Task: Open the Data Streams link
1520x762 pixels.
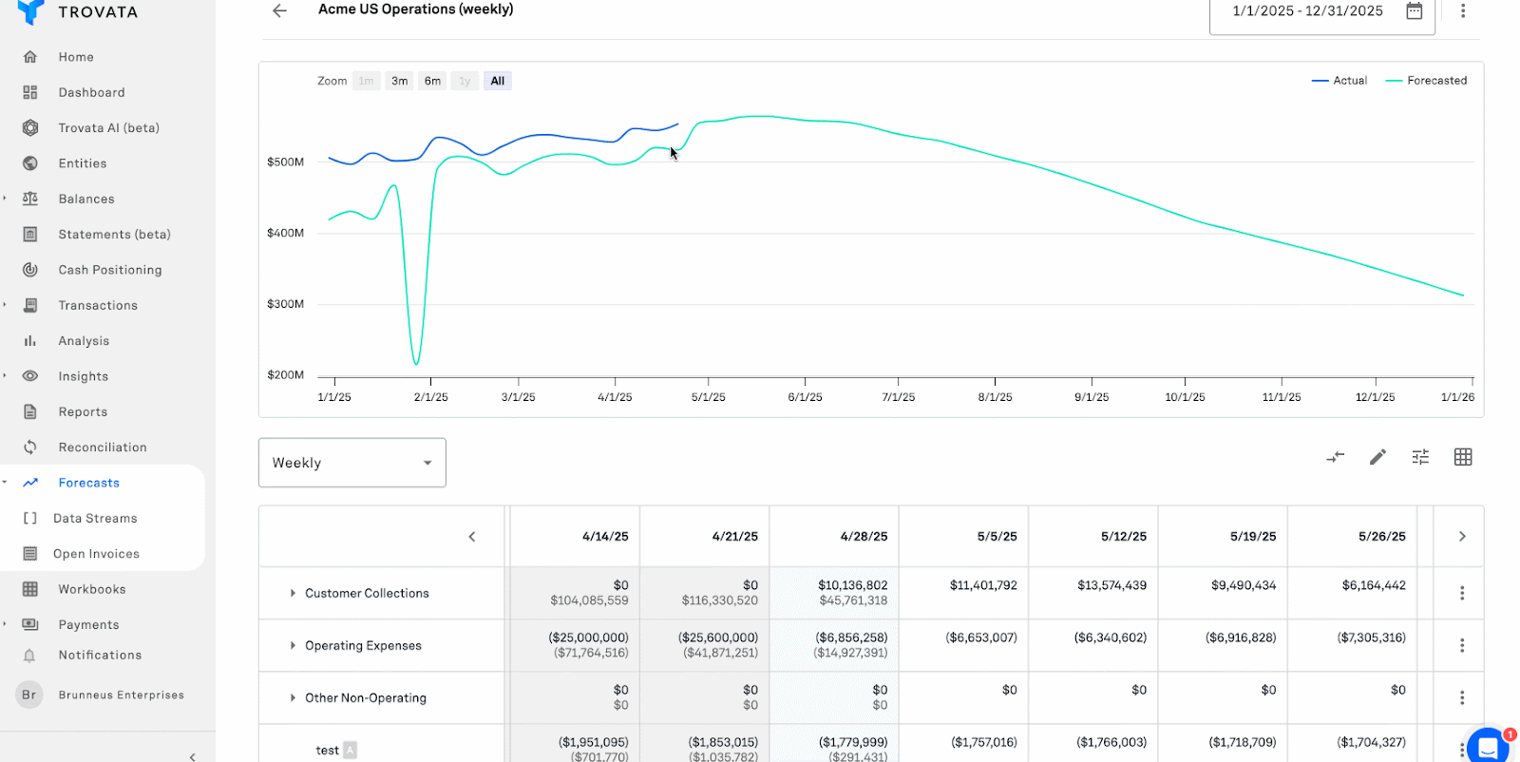Action: (x=95, y=519)
